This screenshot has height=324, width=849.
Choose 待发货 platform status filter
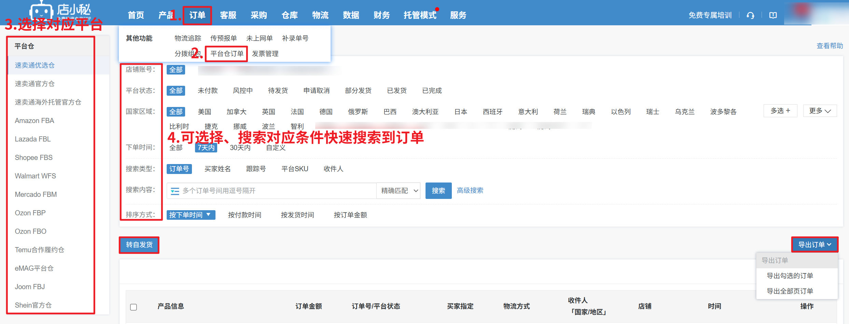coord(278,91)
